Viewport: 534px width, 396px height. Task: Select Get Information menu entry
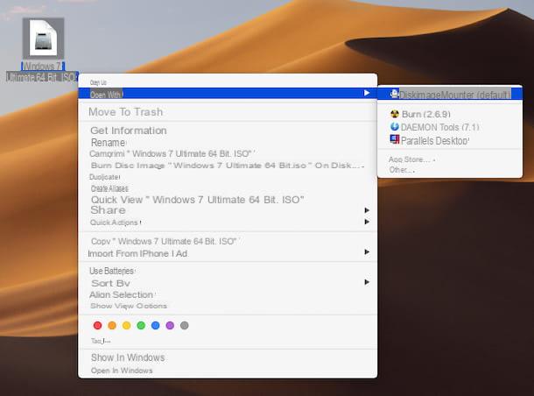pyautogui.click(x=129, y=131)
